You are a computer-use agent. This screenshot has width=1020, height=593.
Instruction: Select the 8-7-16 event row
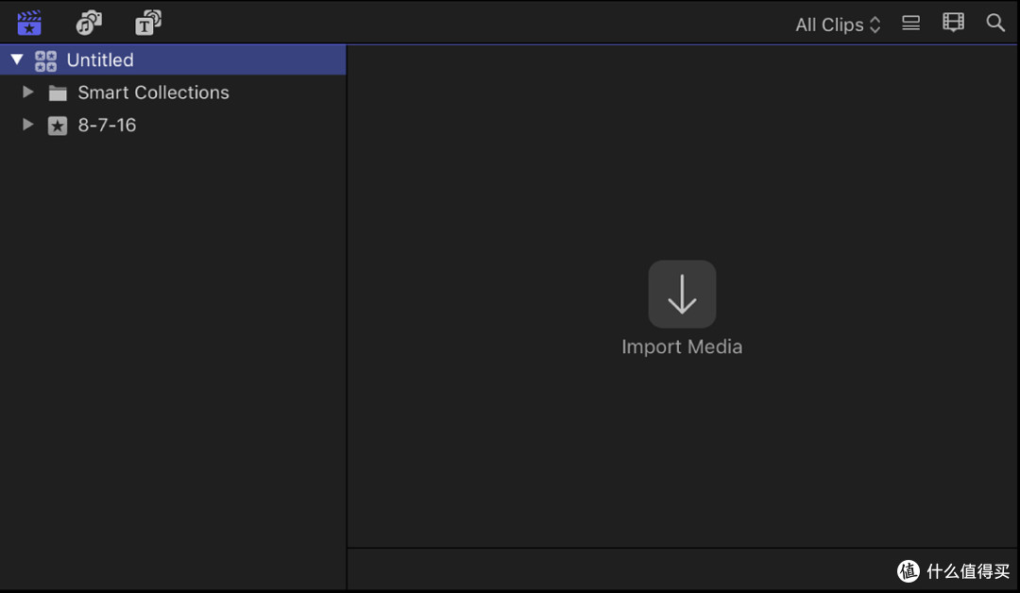click(173, 125)
